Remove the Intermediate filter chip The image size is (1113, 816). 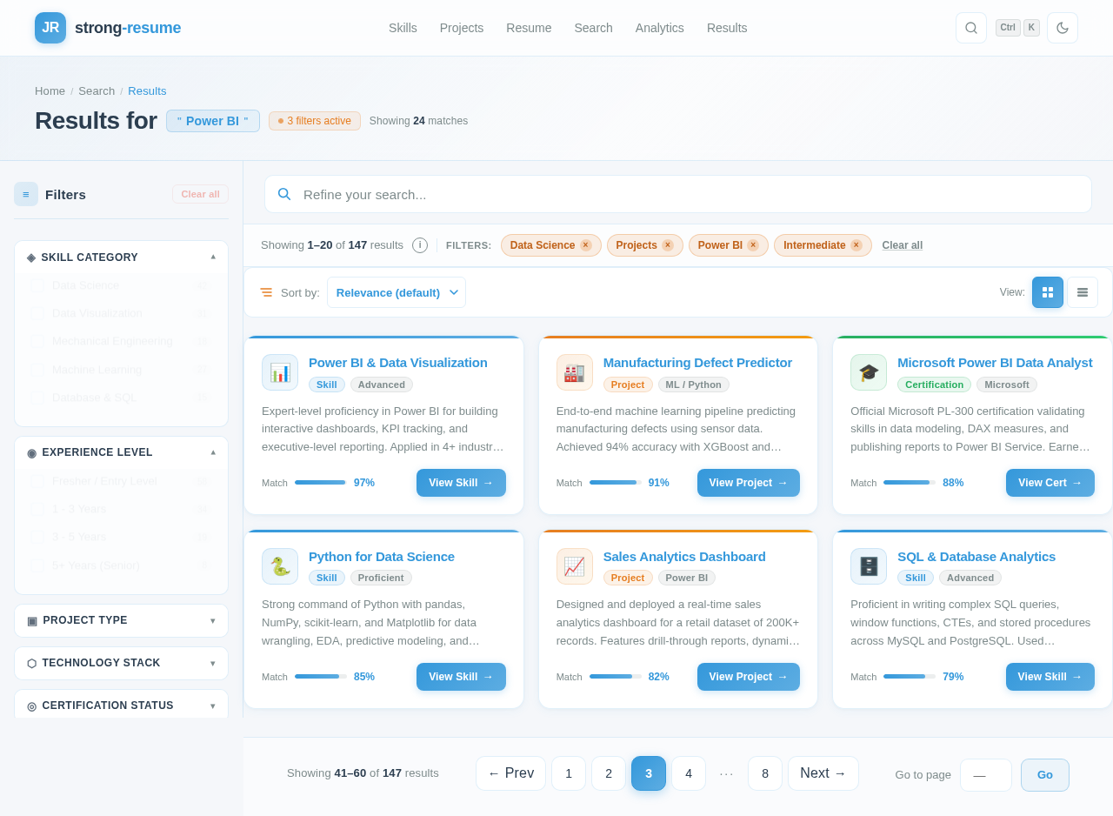[856, 245]
